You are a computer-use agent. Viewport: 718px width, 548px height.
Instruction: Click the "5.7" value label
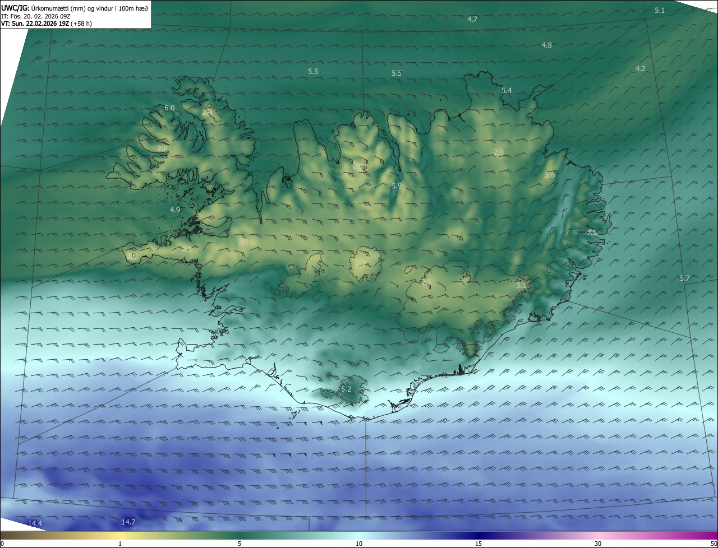685,278
